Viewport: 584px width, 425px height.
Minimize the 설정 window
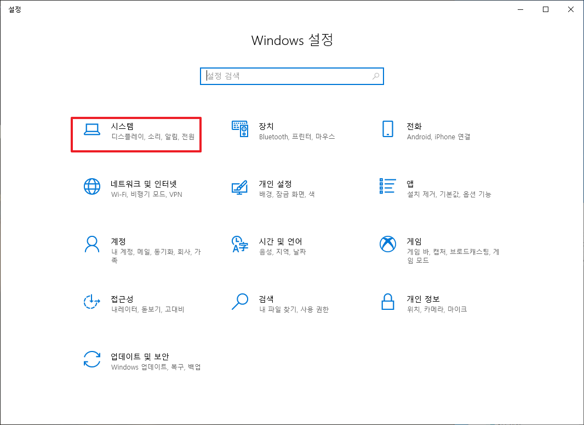520,10
